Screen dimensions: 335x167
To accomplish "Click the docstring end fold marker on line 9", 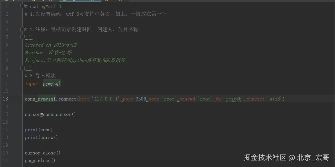I will point(22,68).
